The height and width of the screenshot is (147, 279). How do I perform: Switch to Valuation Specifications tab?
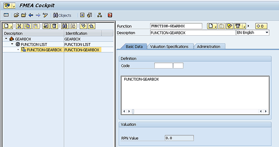tap(169, 47)
